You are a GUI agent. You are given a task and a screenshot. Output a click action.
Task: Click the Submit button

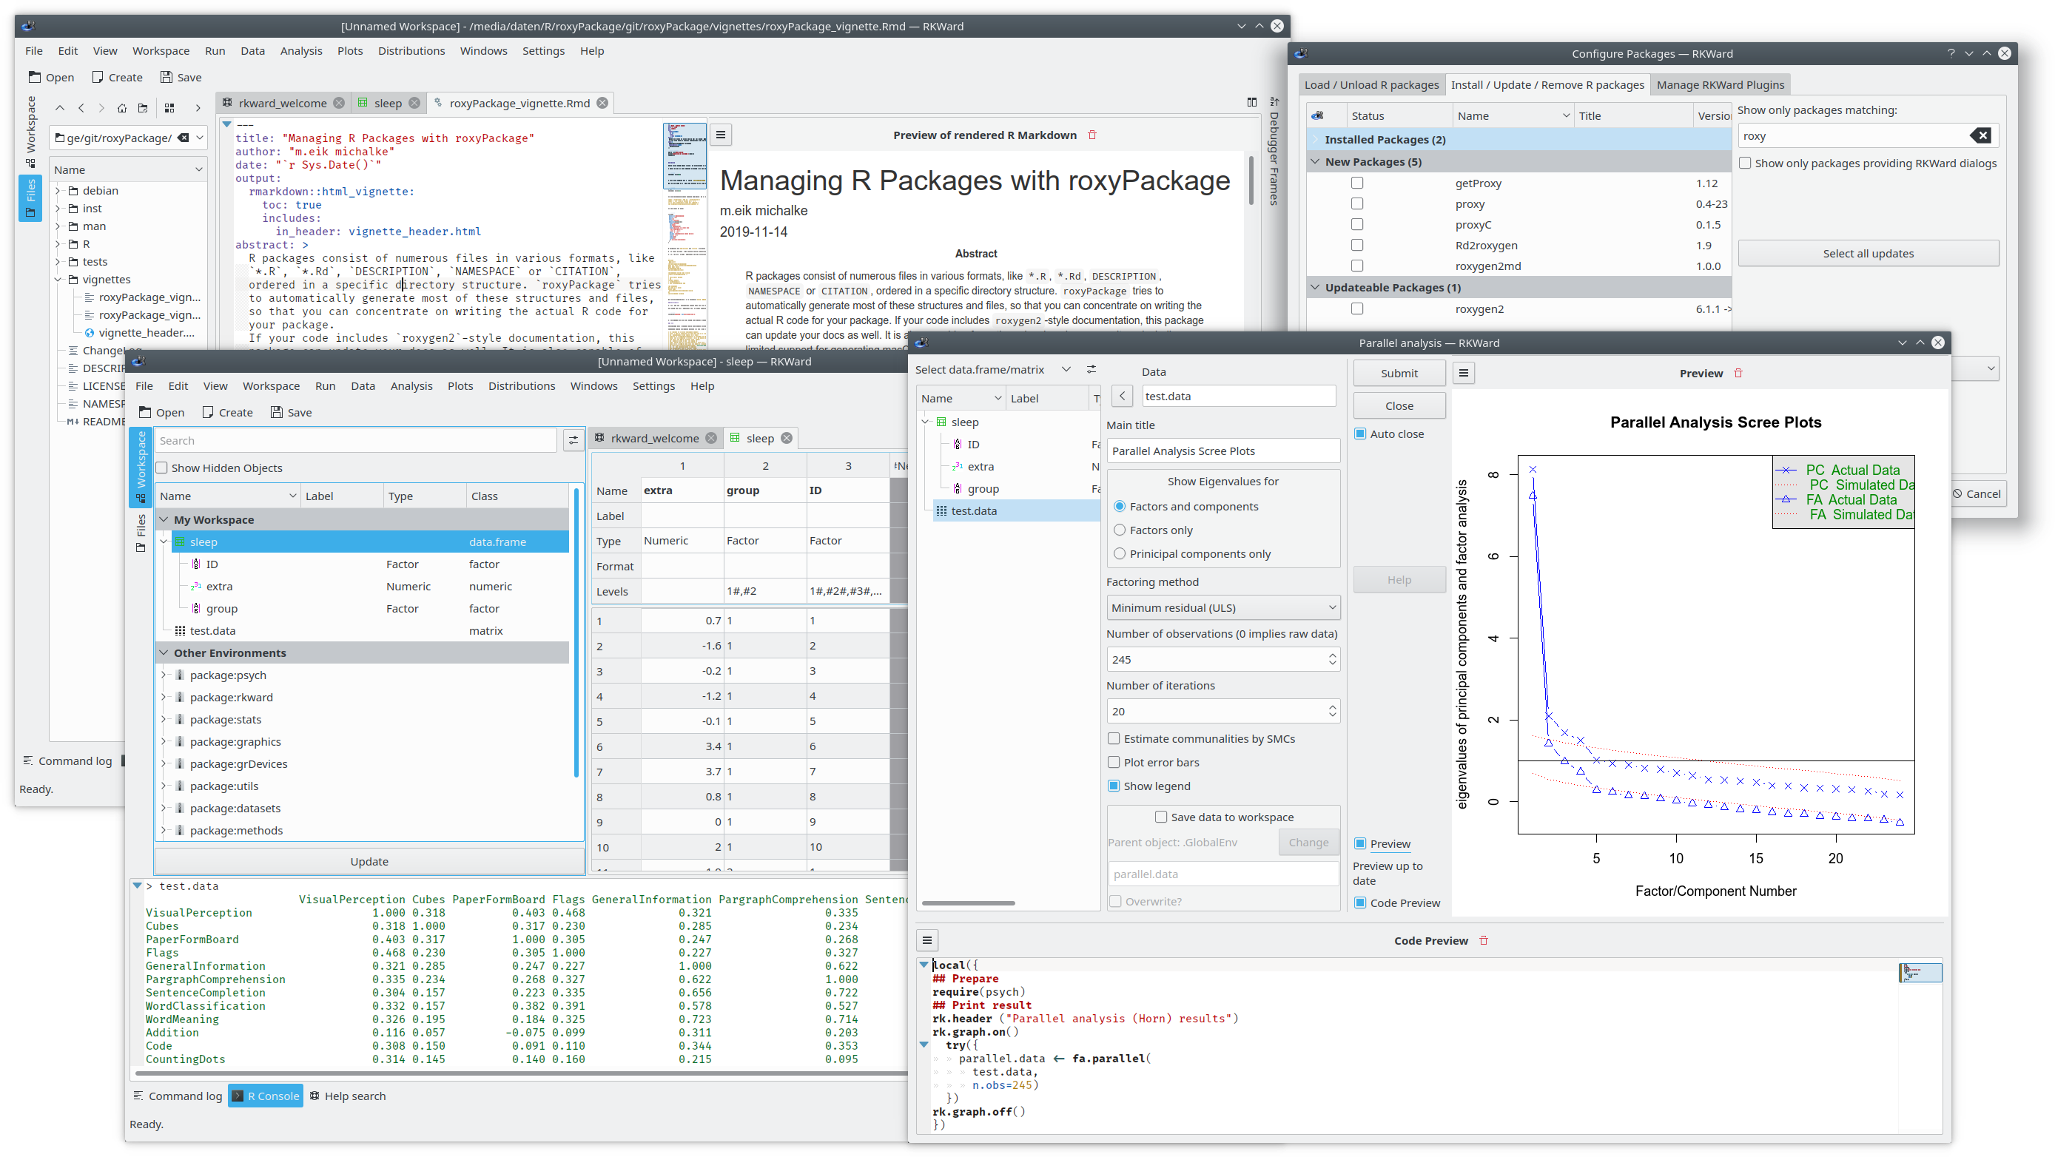tap(1399, 373)
